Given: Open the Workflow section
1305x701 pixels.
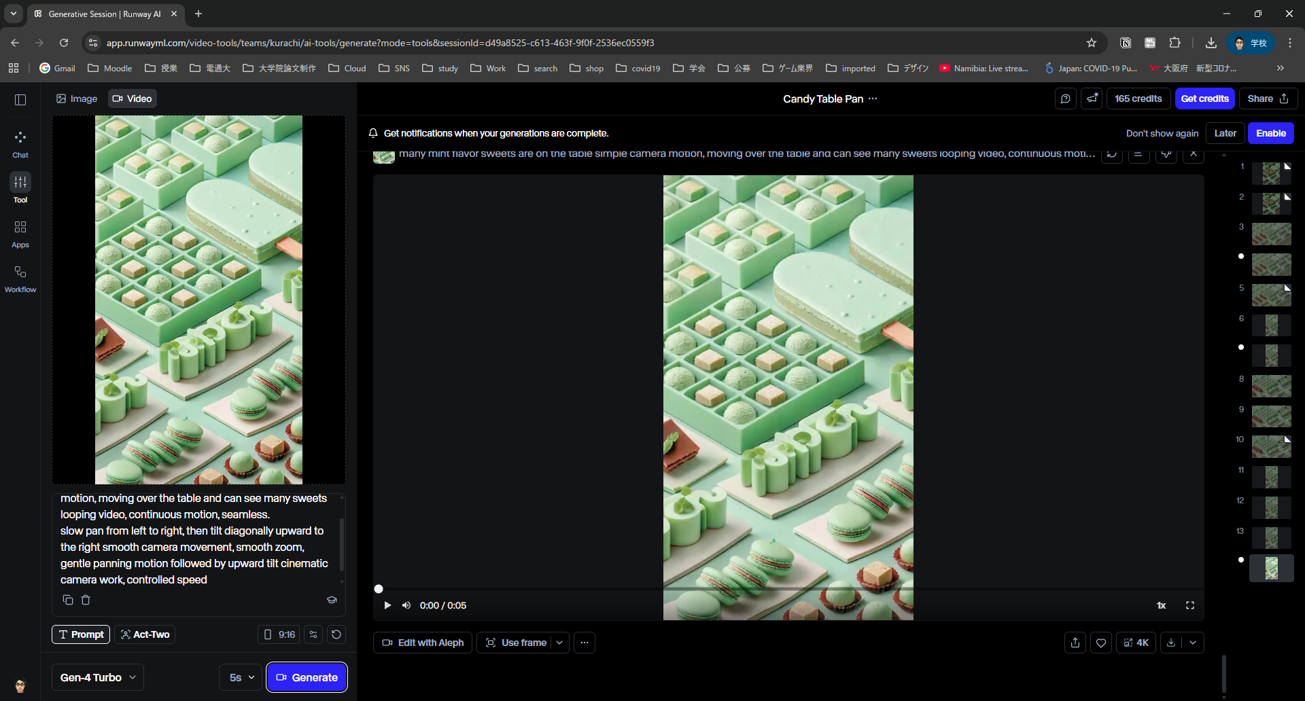Looking at the screenshot, I should [x=20, y=278].
